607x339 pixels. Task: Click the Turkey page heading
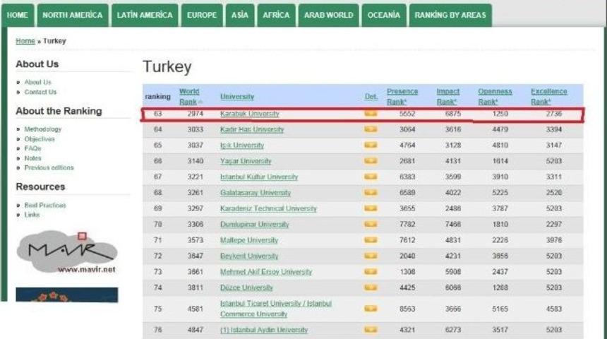click(167, 66)
